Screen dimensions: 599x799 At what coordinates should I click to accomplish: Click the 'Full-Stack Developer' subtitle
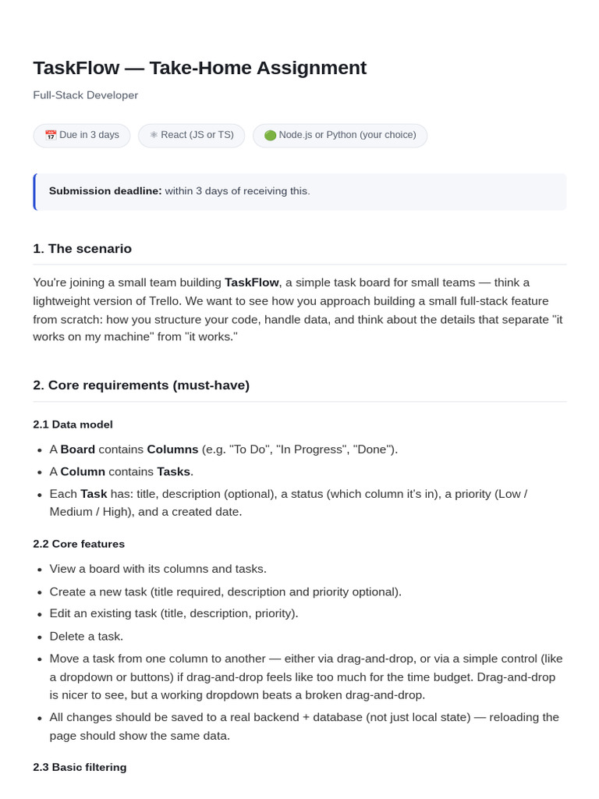[x=86, y=95]
